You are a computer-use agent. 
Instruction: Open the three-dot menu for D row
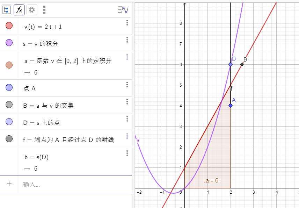point(127,119)
